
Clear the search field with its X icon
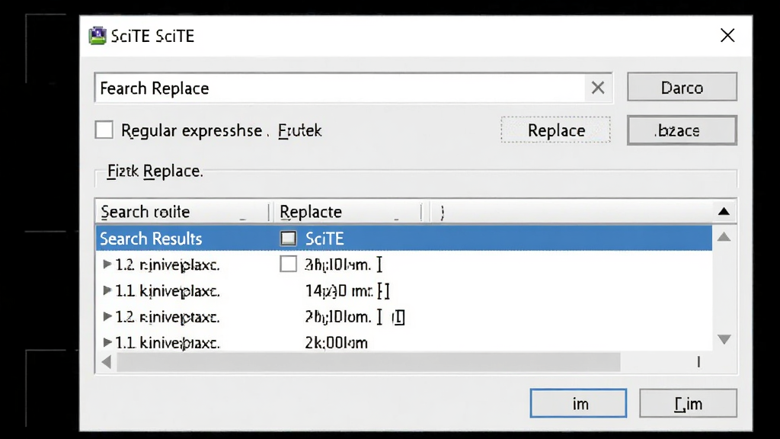pos(598,88)
